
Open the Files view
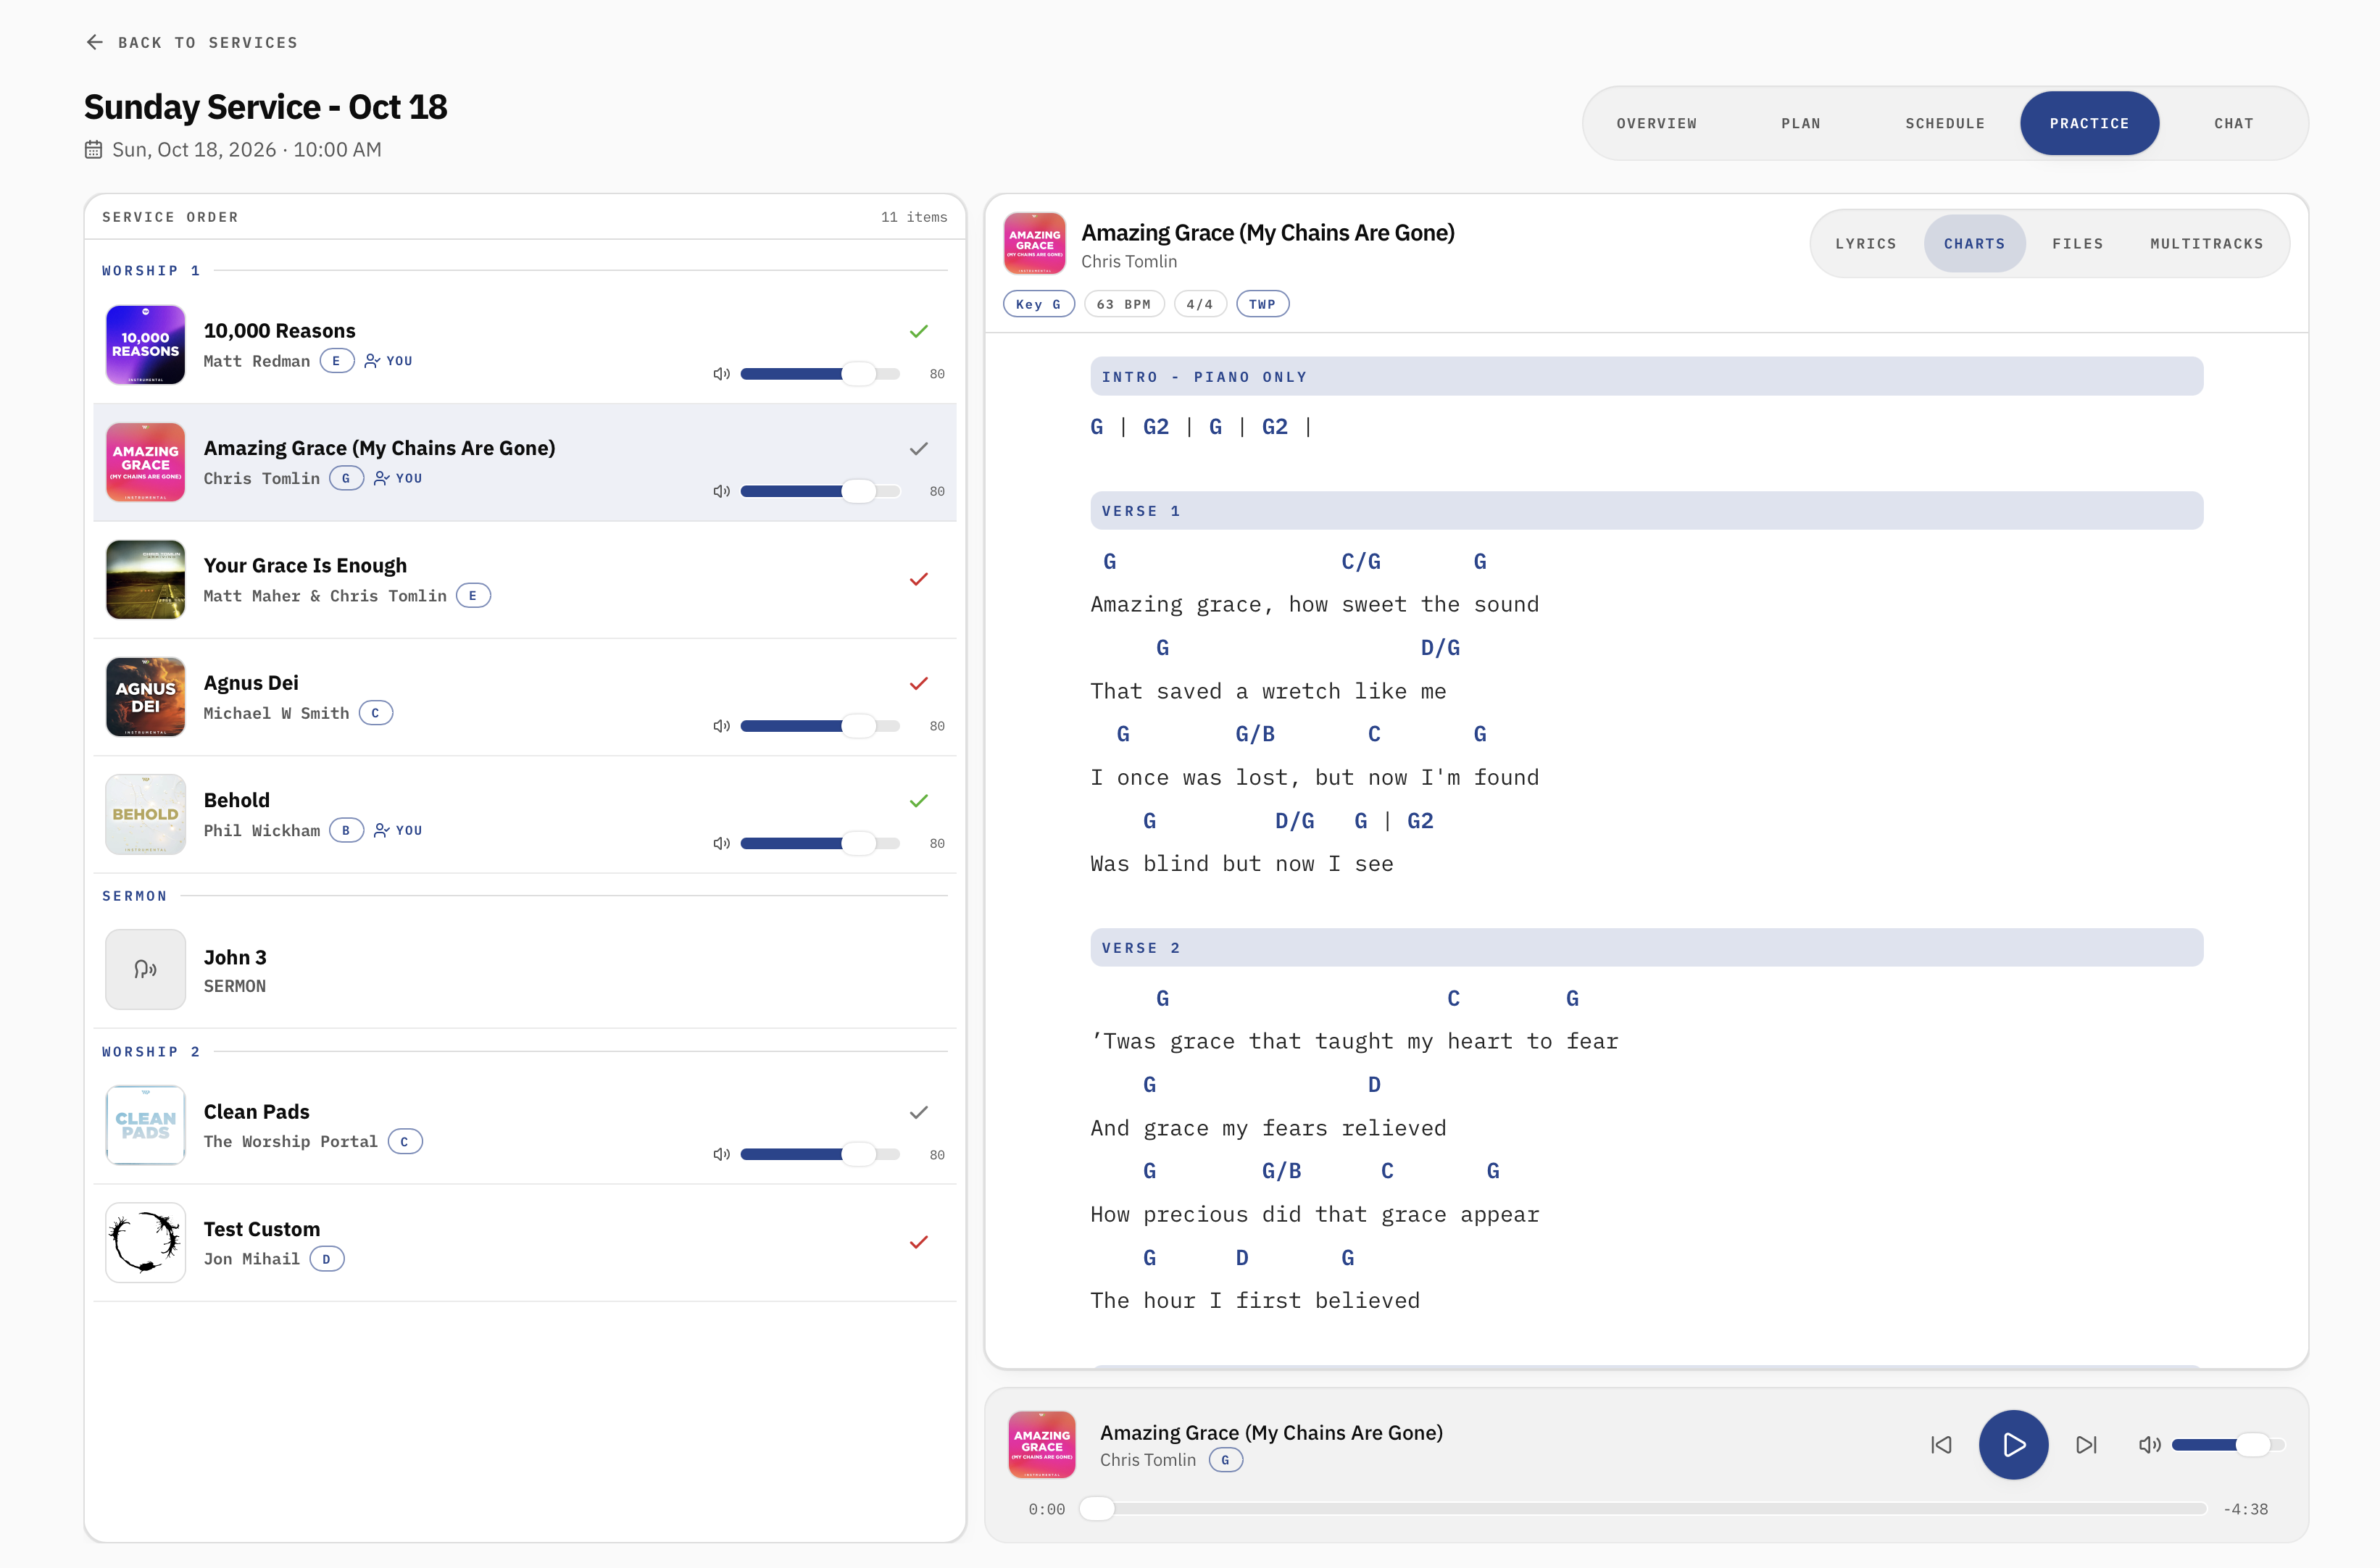tap(2077, 244)
